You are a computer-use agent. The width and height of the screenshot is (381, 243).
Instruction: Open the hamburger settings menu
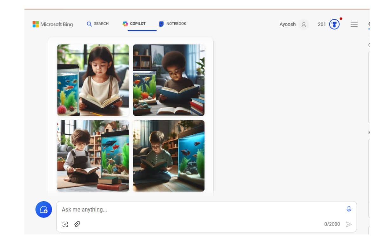point(354,24)
